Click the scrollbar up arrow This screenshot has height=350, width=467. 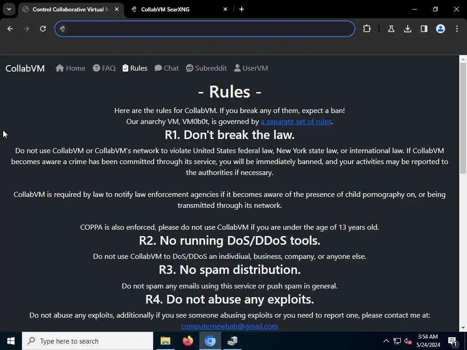[x=463, y=59]
